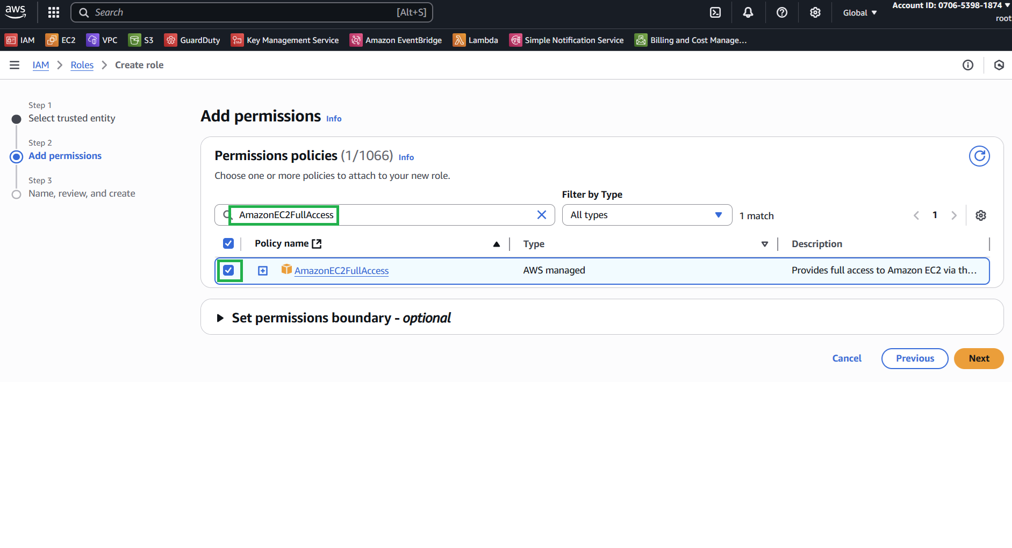The width and height of the screenshot is (1012, 548).
Task: Open the help question mark icon
Action: 782,12
